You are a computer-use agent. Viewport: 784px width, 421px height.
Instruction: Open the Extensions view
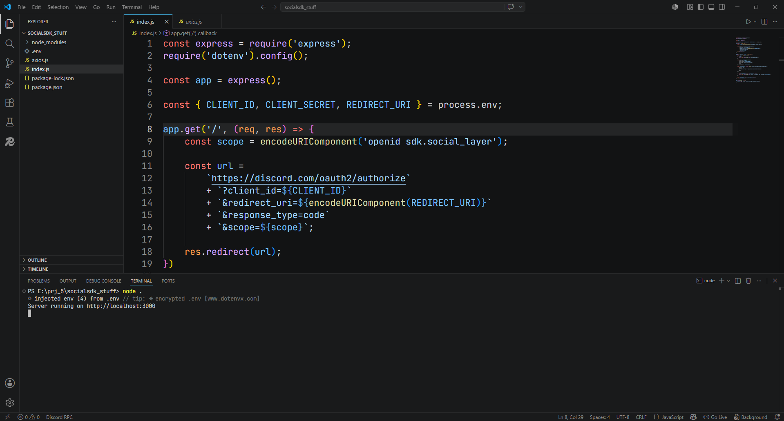point(10,102)
